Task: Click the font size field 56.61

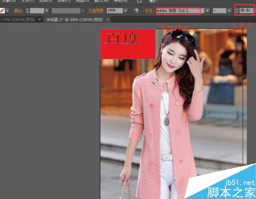Action: tap(246, 10)
